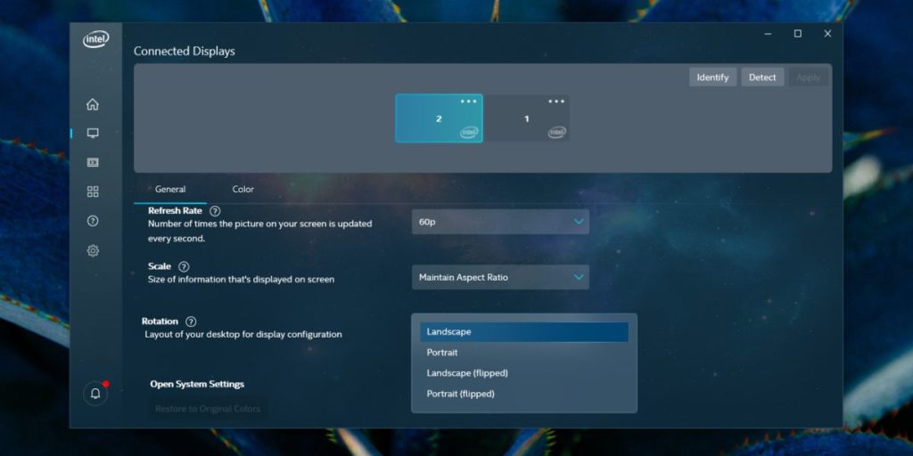Viewport: 913px width, 456px height.
Task: Select the Display monitor sidebar icon
Action: click(x=93, y=134)
